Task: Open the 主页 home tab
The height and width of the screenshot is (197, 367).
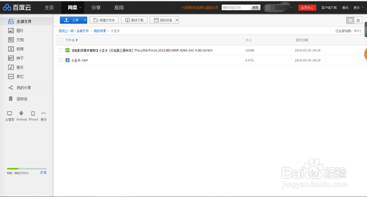Action: pos(49,7)
